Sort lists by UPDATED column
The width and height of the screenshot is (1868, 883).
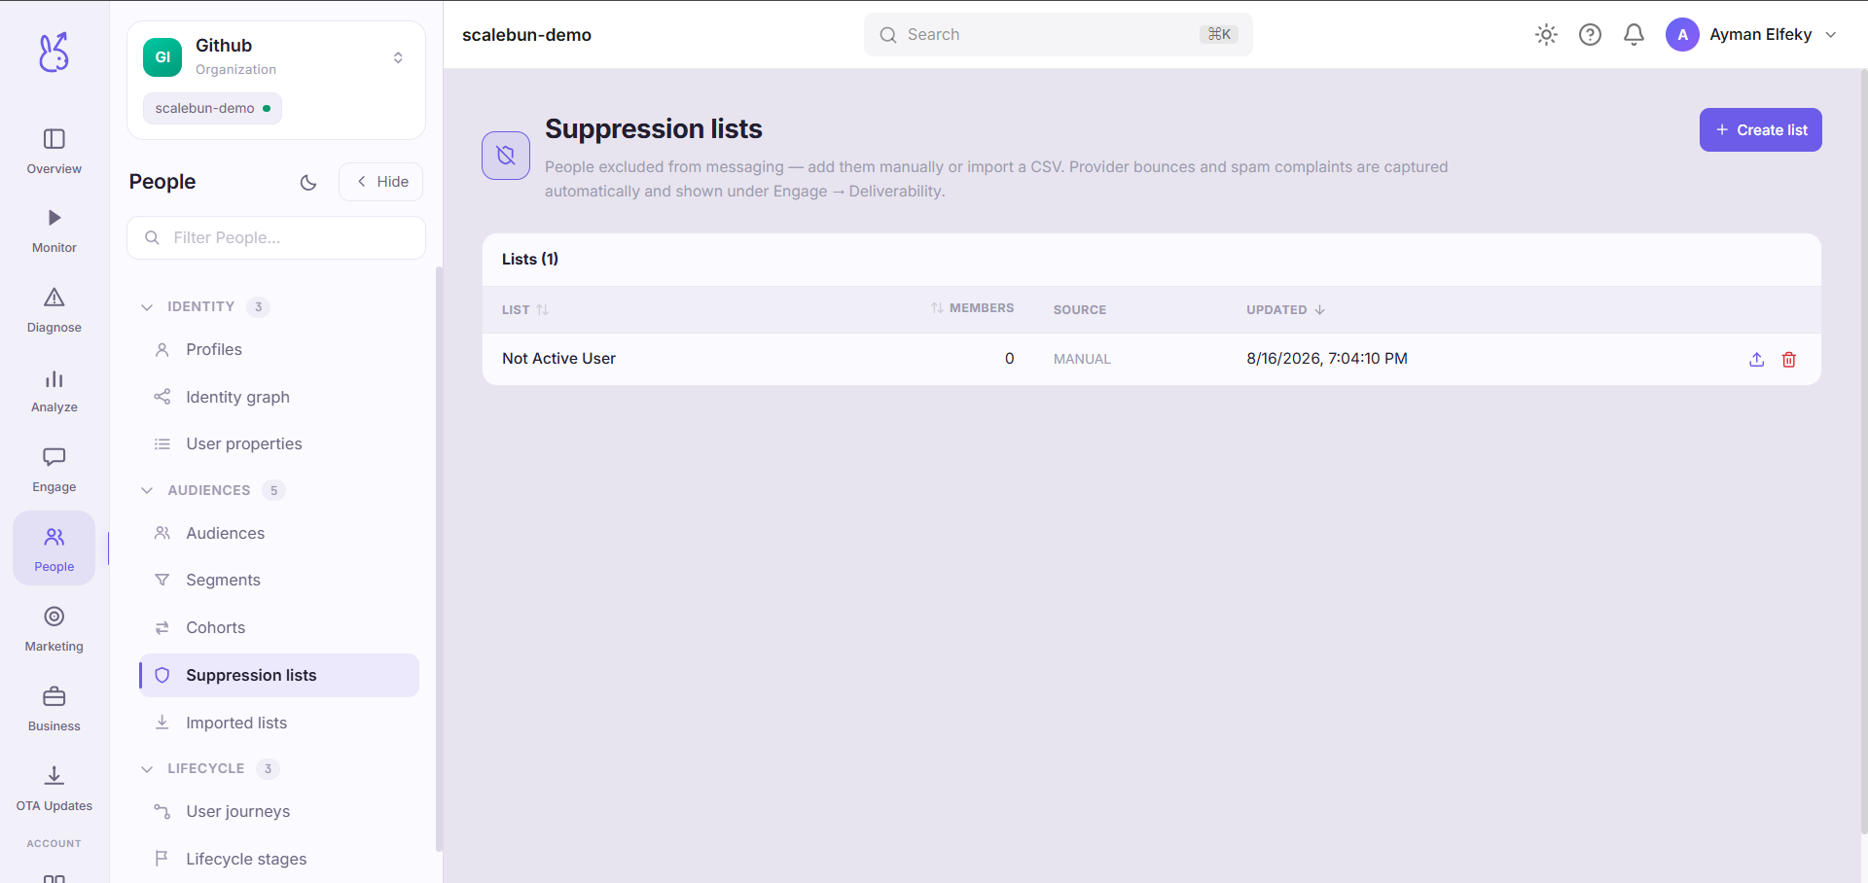point(1285,310)
